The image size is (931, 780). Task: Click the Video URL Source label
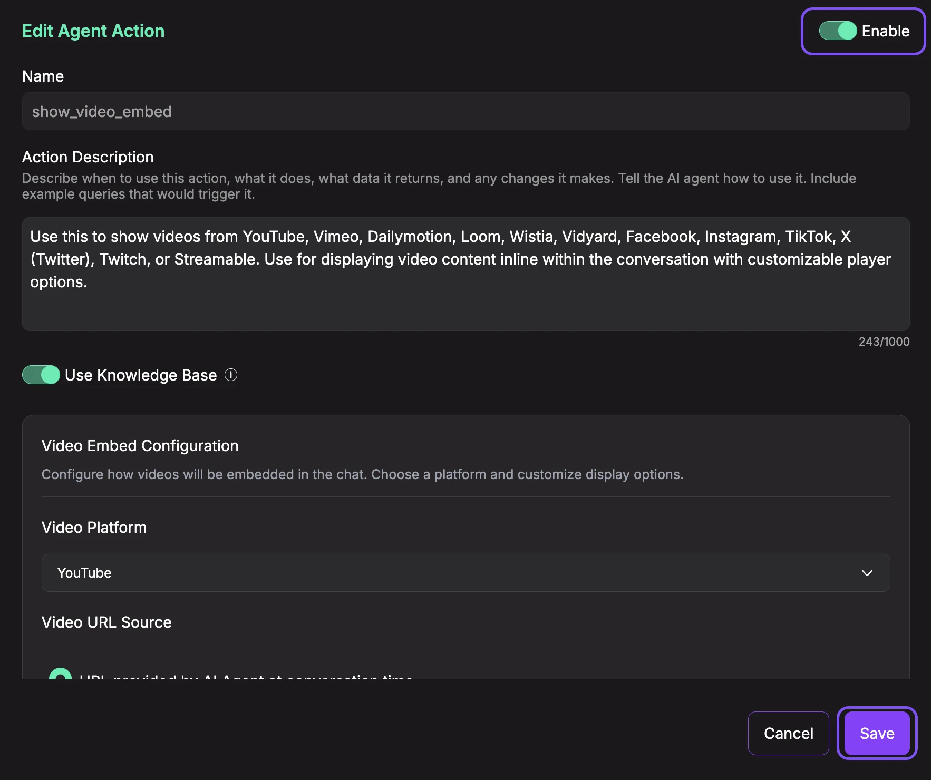click(106, 622)
